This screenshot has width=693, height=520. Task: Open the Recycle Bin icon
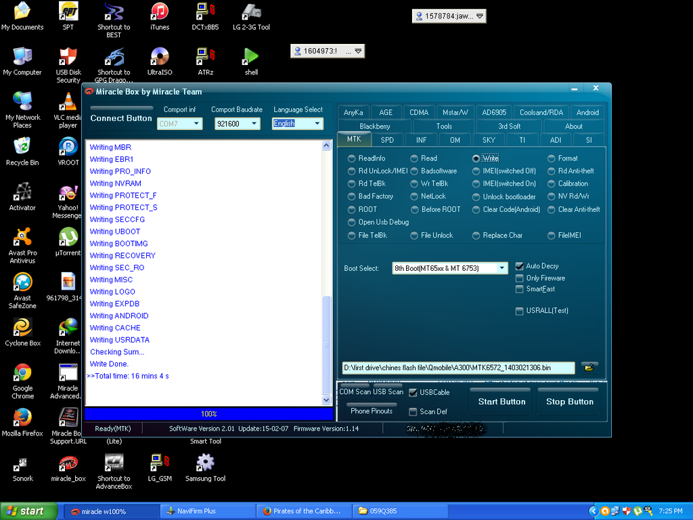22,151
